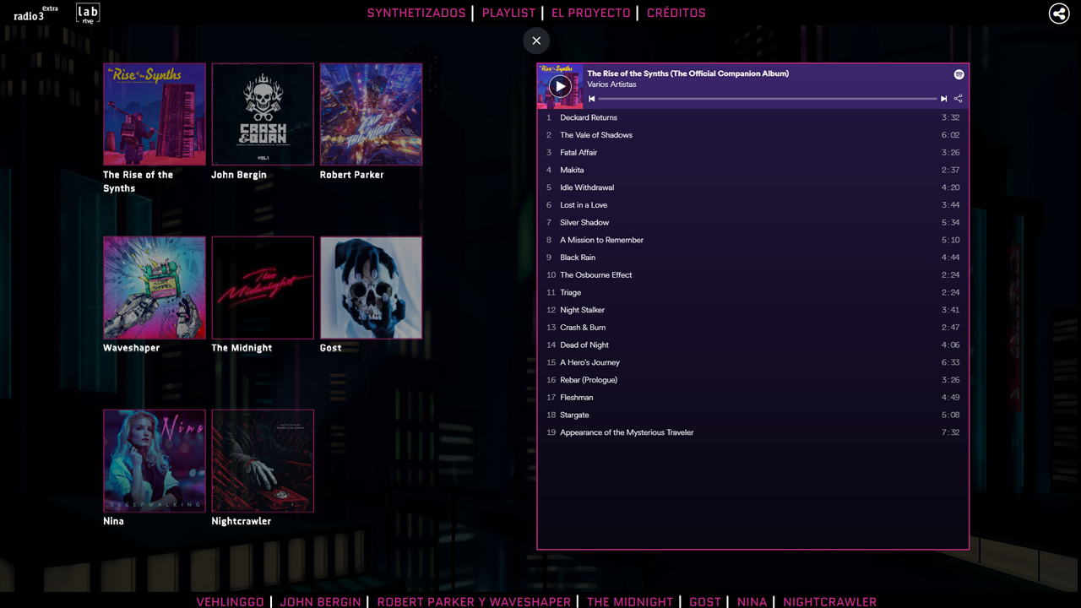Click the share icon in the page header
Viewport: 1081px width, 608px height.
coord(1059,13)
